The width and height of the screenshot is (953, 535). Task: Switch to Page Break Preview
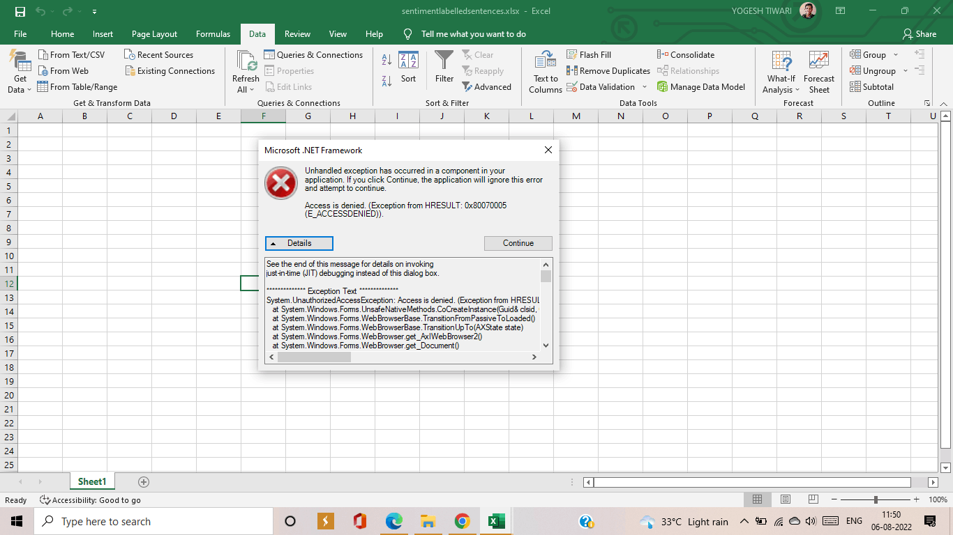(813, 499)
